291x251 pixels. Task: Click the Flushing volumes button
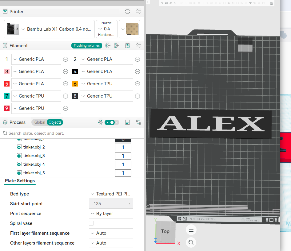[x=87, y=45]
